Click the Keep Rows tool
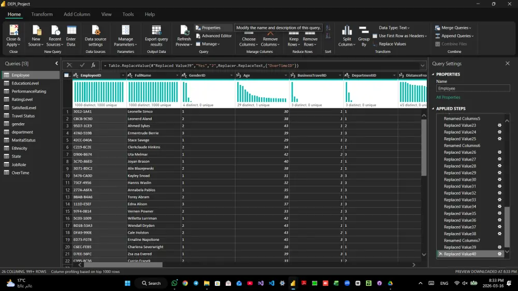The width and height of the screenshot is (518, 291). 294,39
